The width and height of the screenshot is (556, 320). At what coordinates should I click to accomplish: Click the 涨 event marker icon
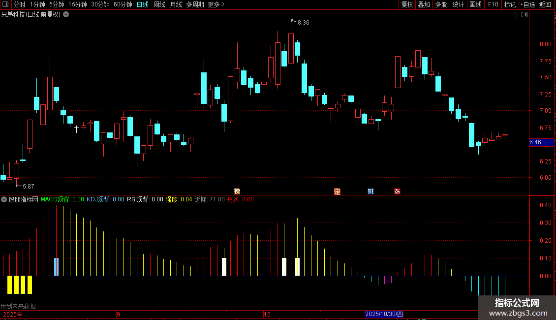pyautogui.click(x=397, y=192)
